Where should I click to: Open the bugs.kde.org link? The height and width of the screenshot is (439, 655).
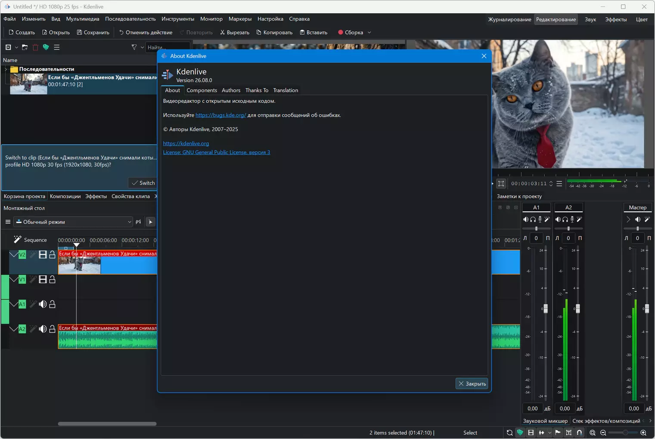(x=220, y=115)
